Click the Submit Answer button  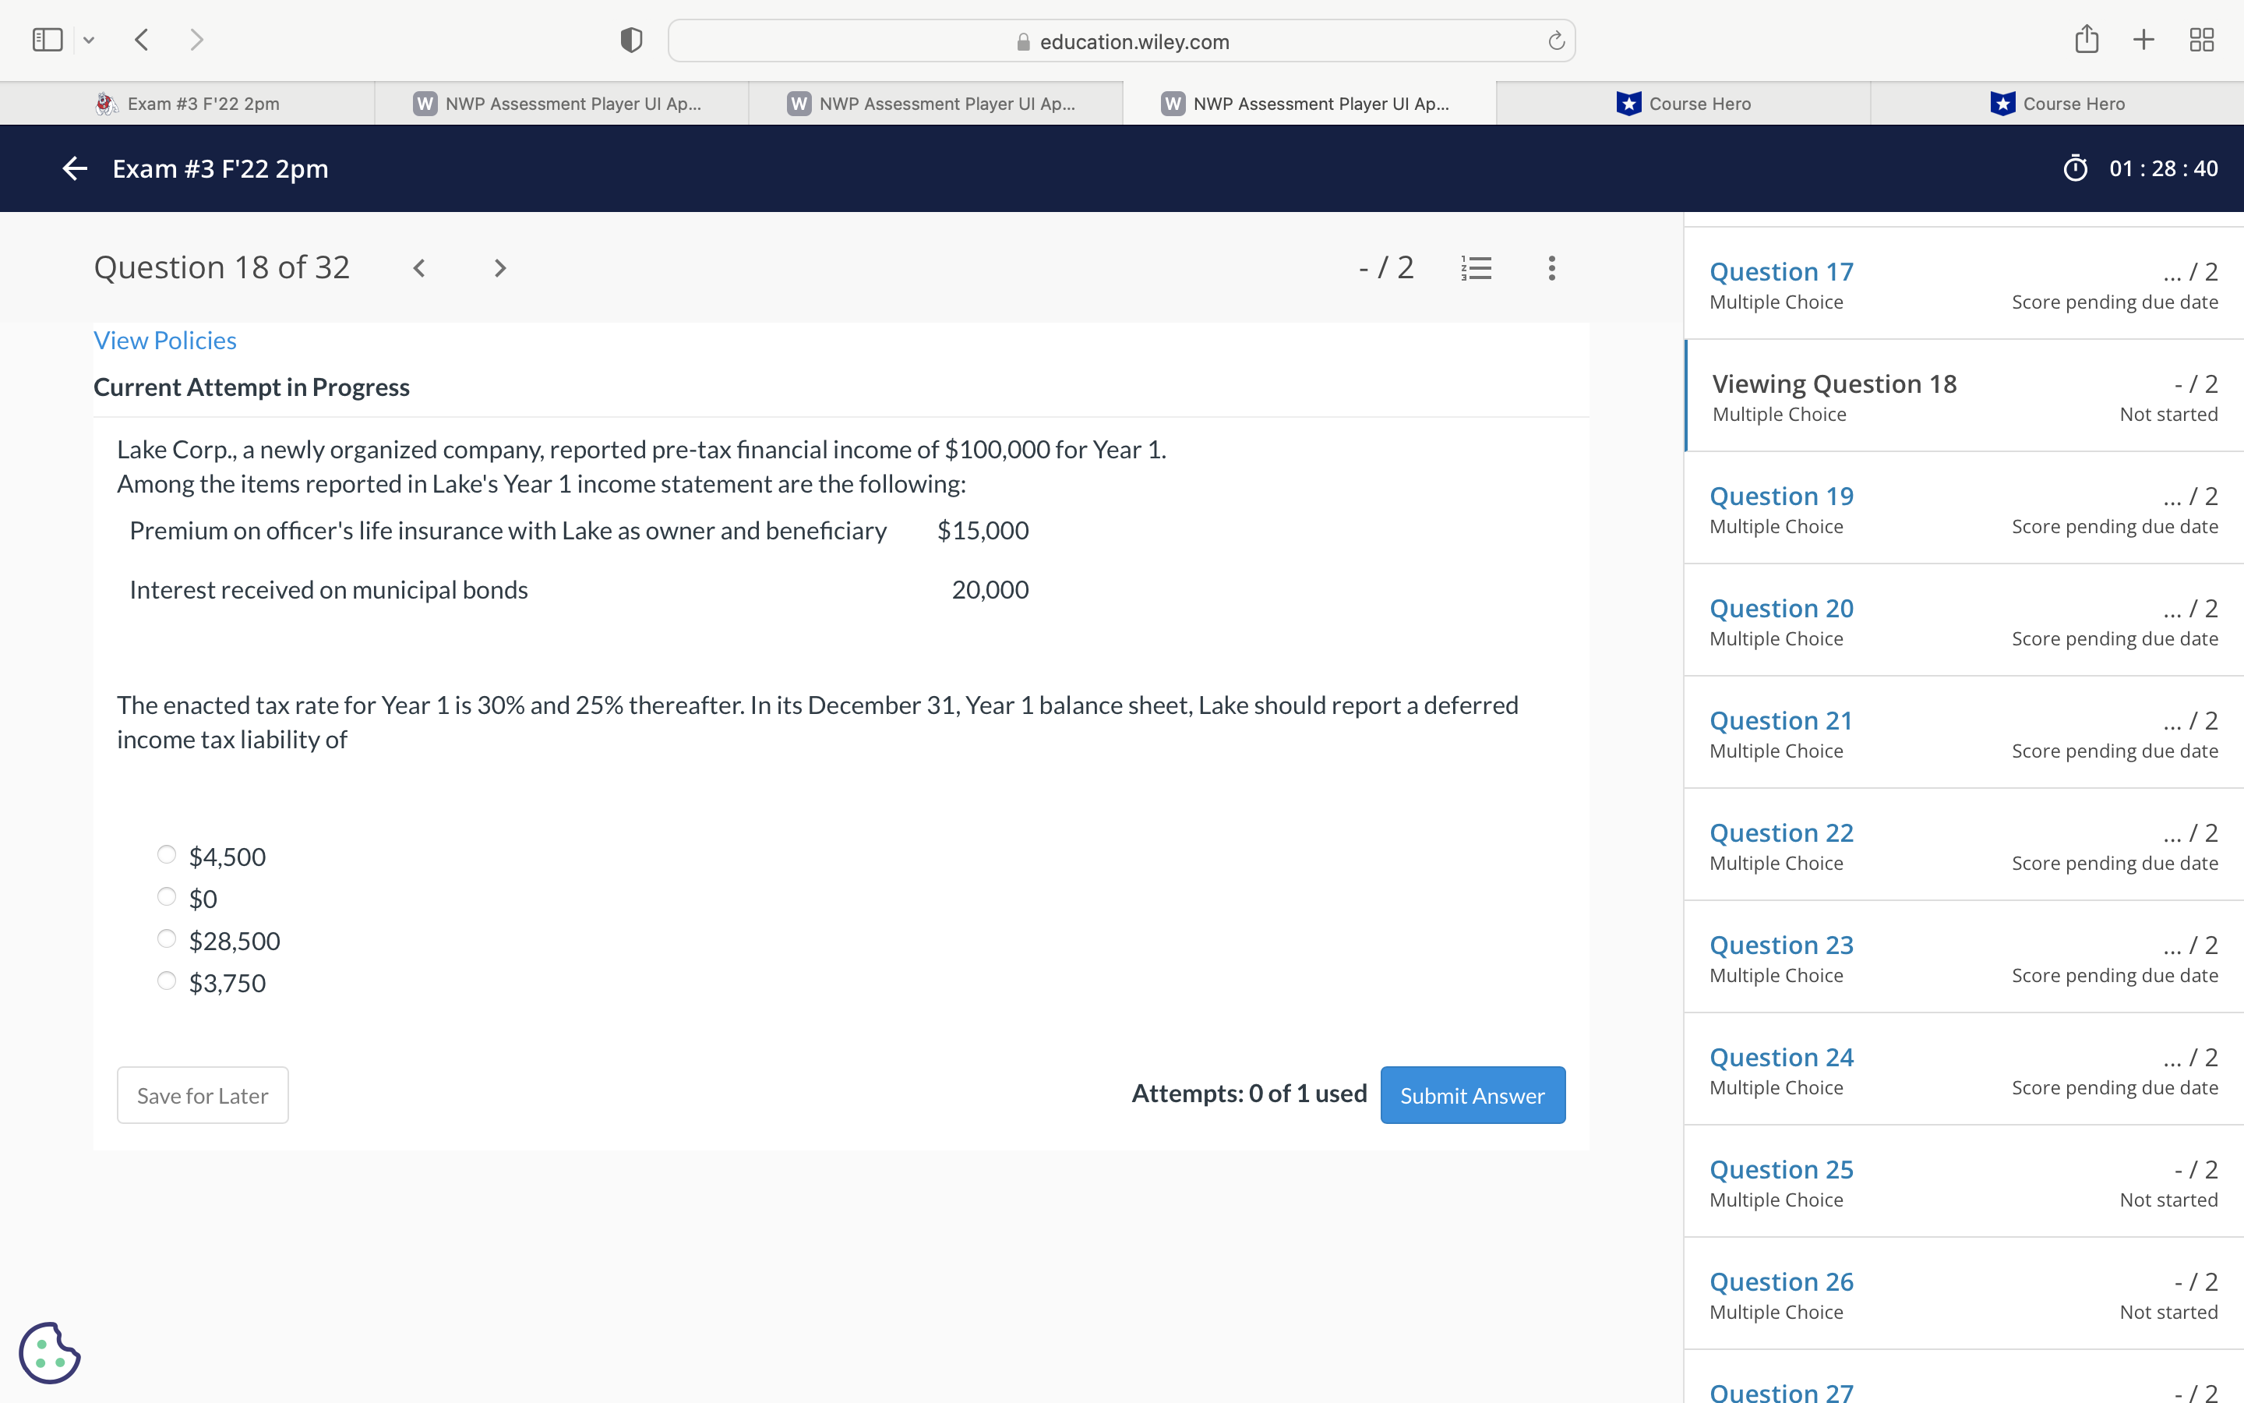[1472, 1095]
